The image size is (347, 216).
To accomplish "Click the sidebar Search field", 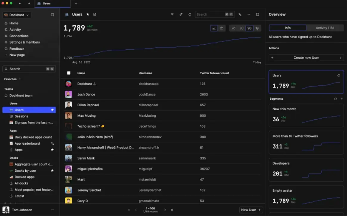I will pos(29,69).
